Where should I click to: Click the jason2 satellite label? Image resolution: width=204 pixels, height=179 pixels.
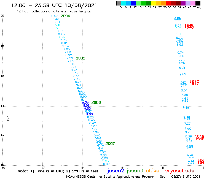click(116, 171)
